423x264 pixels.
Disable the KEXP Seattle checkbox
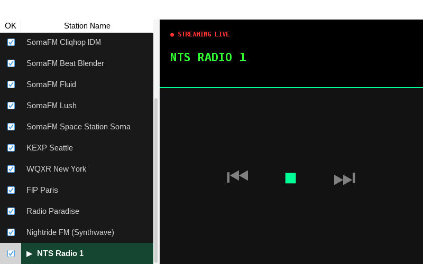click(x=11, y=148)
